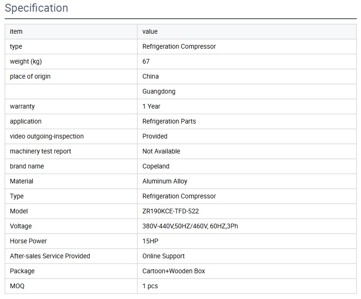Click the Specification heading
Viewport: 361px width, 299px height.
(36, 8)
